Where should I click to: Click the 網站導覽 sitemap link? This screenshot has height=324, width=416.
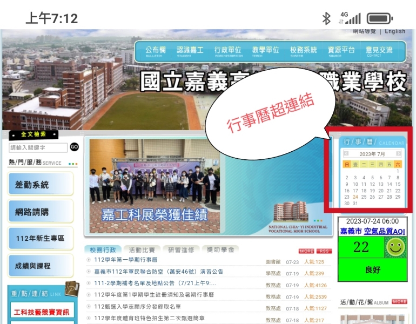tap(364, 31)
